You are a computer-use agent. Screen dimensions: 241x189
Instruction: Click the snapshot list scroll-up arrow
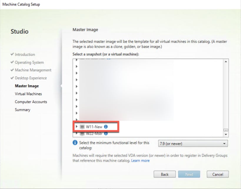(x=226, y=62)
